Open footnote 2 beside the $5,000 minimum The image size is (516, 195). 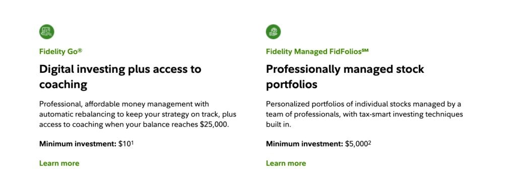tap(369, 142)
